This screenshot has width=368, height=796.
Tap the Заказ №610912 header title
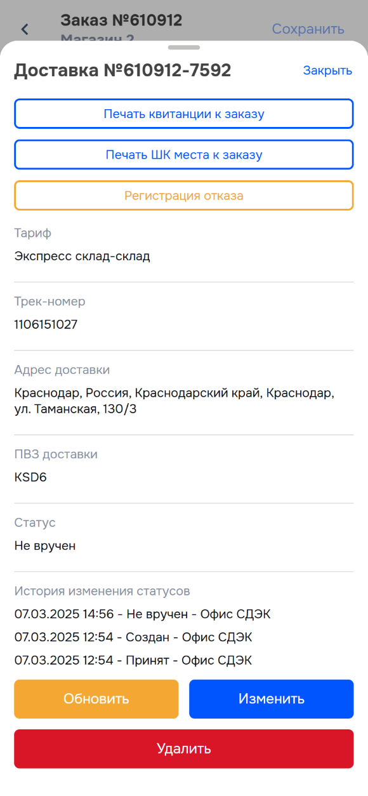click(121, 20)
